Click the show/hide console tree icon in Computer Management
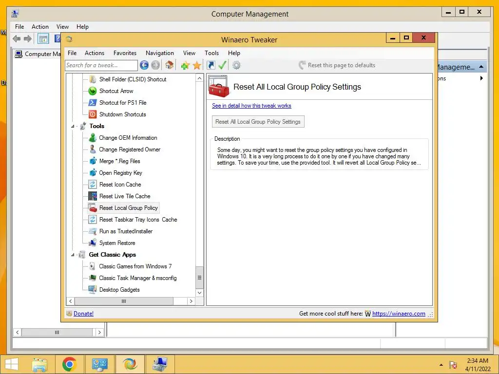499x374 pixels. click(43, 39)
